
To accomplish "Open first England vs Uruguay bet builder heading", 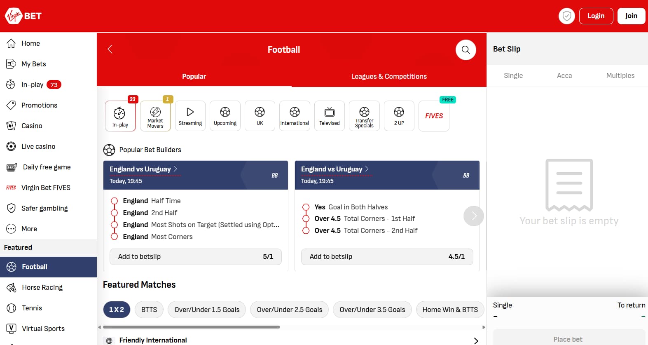I will click(143, 169).
